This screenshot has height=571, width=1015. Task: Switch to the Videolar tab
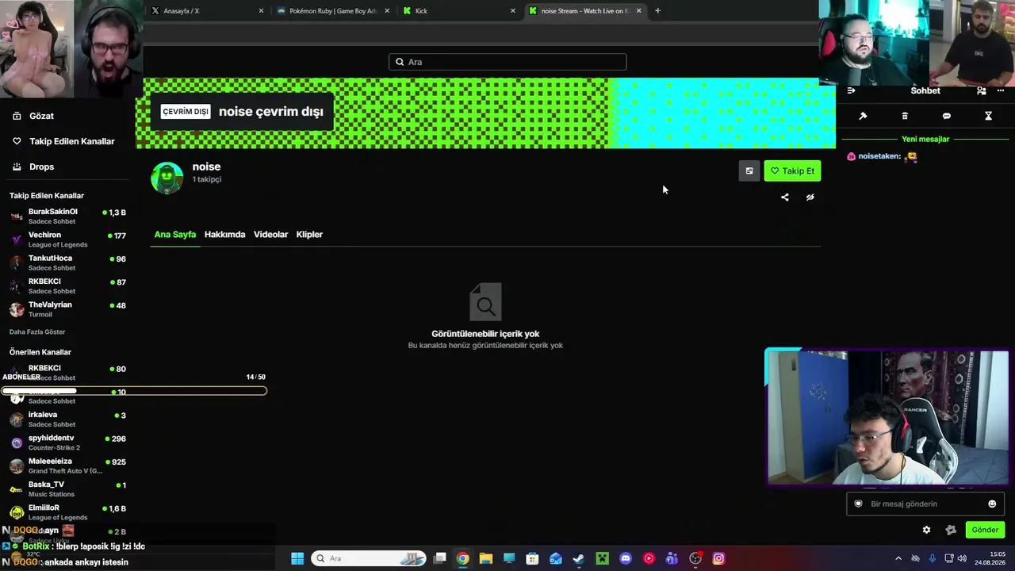tap(270, 235)
